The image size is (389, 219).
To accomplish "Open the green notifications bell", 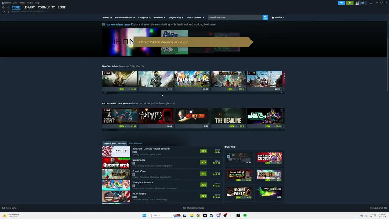I will tap(350, 3).
